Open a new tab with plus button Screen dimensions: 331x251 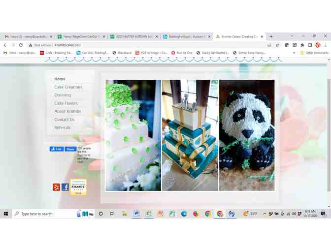tap(271, 36)
